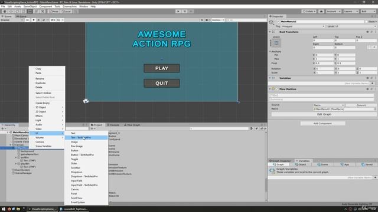378x212 pixels.
Task: Switch to the Console tab
Action: click(x=113, y=125)
